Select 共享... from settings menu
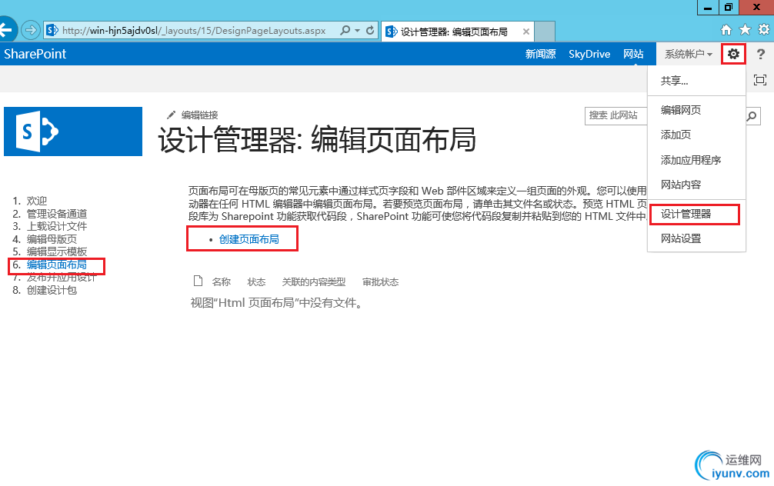Screen dimensions: 774x486 696,81
